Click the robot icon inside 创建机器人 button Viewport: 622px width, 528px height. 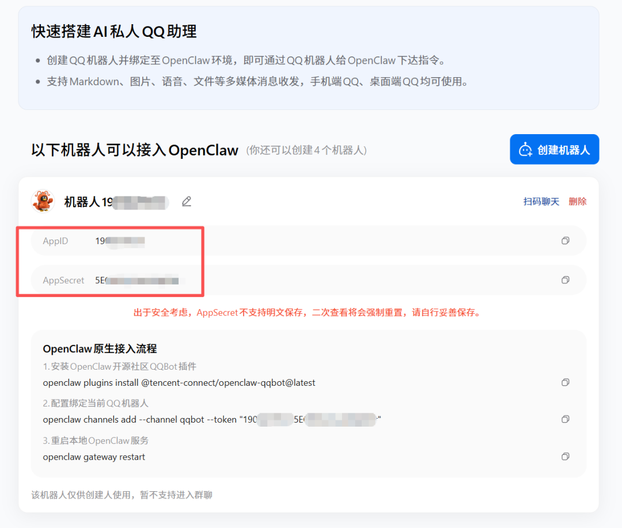point(525,149)
